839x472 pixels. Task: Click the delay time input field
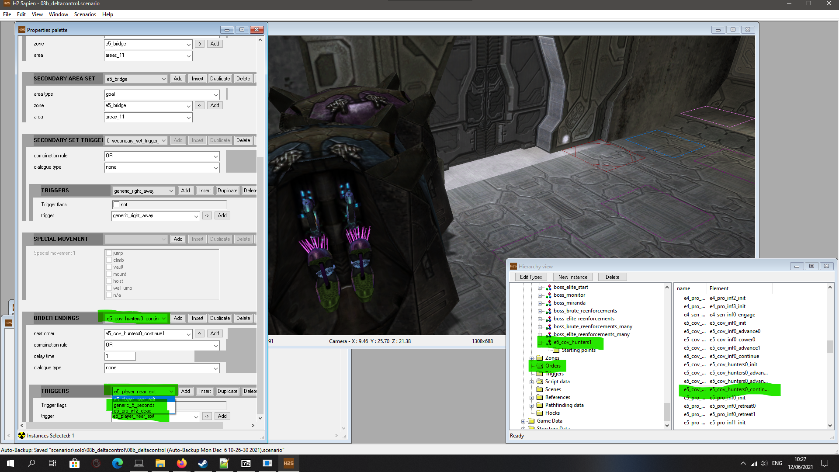[120, 356]
